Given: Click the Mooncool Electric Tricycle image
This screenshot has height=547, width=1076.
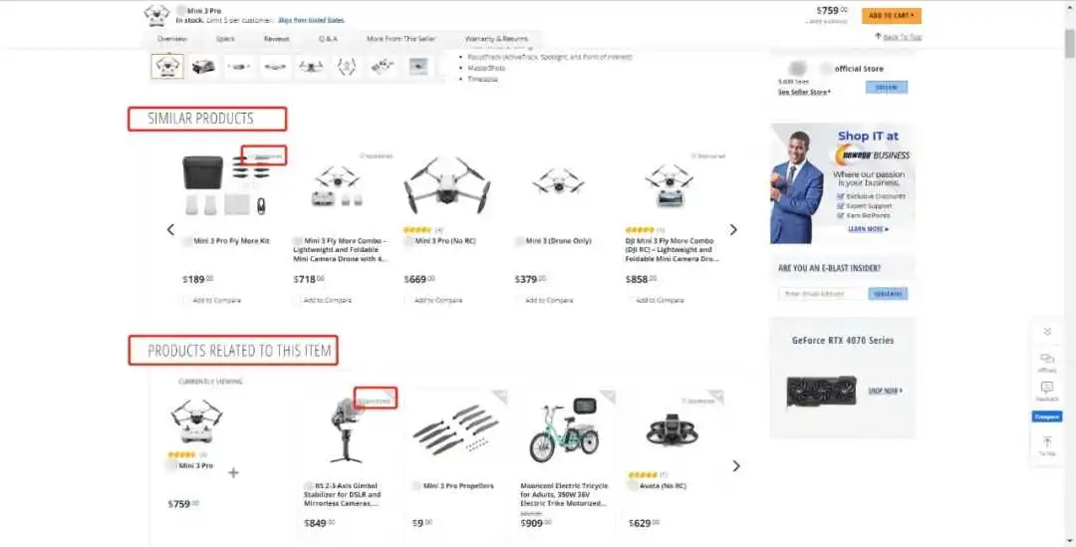Looking at the screenshot, I should tap(564, 429).
